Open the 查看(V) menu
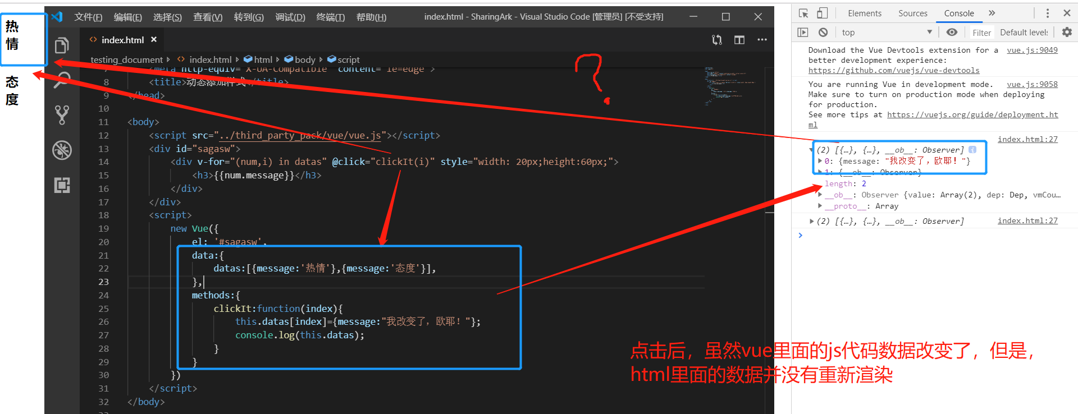The width and height of the screenshot is (1078, 414). coord(208,17)
